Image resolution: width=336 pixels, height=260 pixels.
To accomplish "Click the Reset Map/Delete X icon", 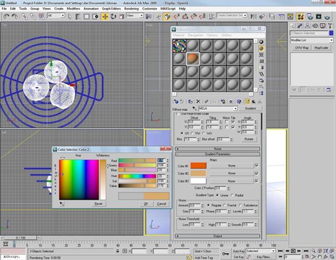I will tap(198, 101).
